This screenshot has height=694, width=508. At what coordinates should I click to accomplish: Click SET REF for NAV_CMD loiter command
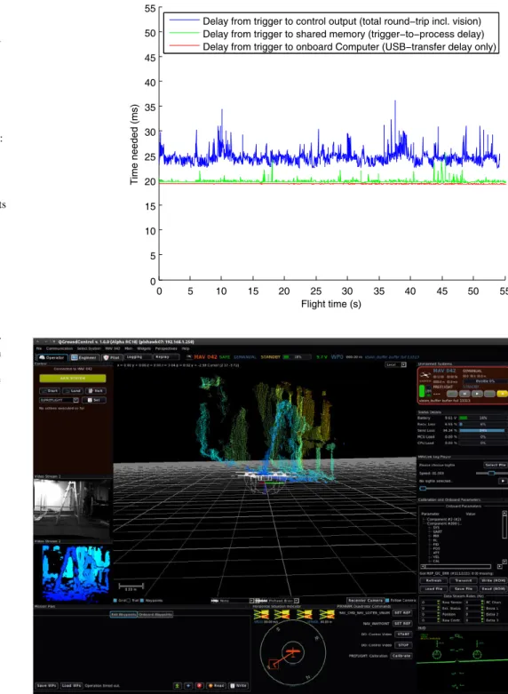point(402,612)
